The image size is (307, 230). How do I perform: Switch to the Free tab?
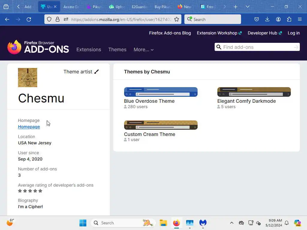[207, 7]
